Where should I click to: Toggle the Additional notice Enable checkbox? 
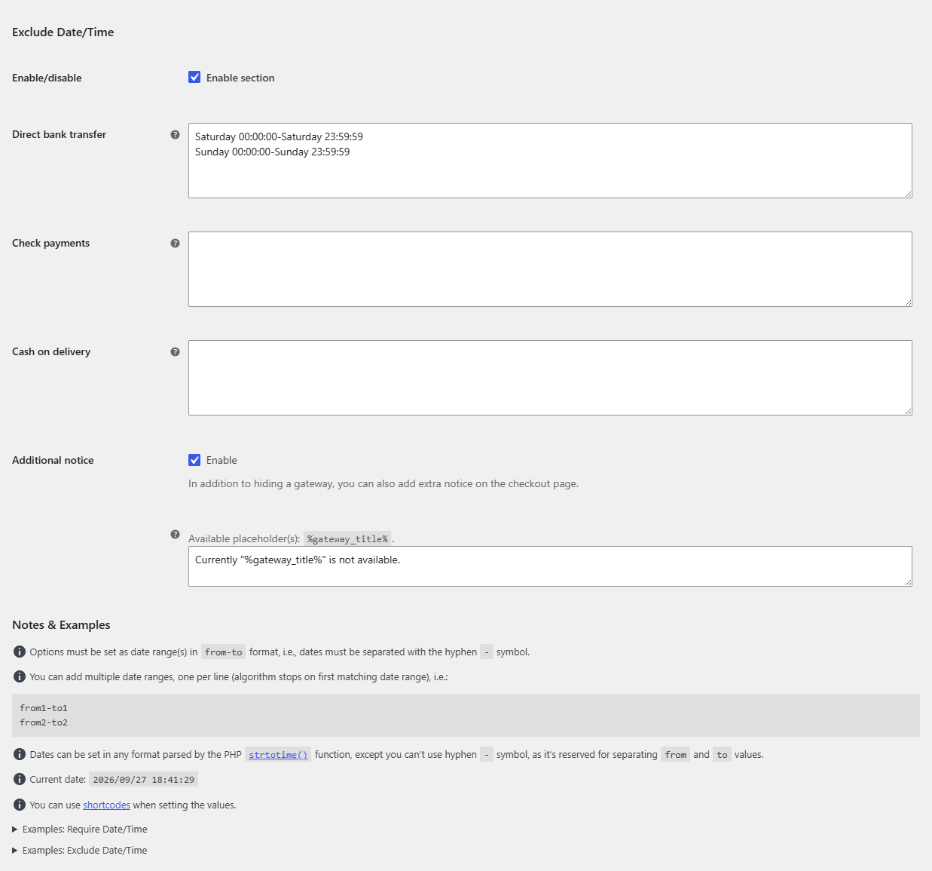coord(194,460)
